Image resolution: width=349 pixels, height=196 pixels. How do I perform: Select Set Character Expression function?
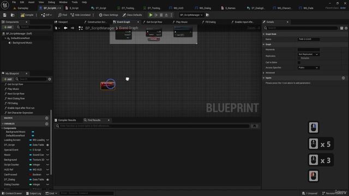(x=20, y=113)
